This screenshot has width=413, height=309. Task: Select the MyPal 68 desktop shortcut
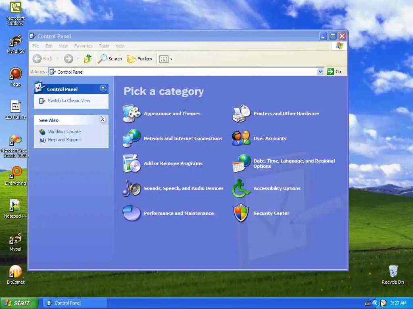[x=15, y=44]
